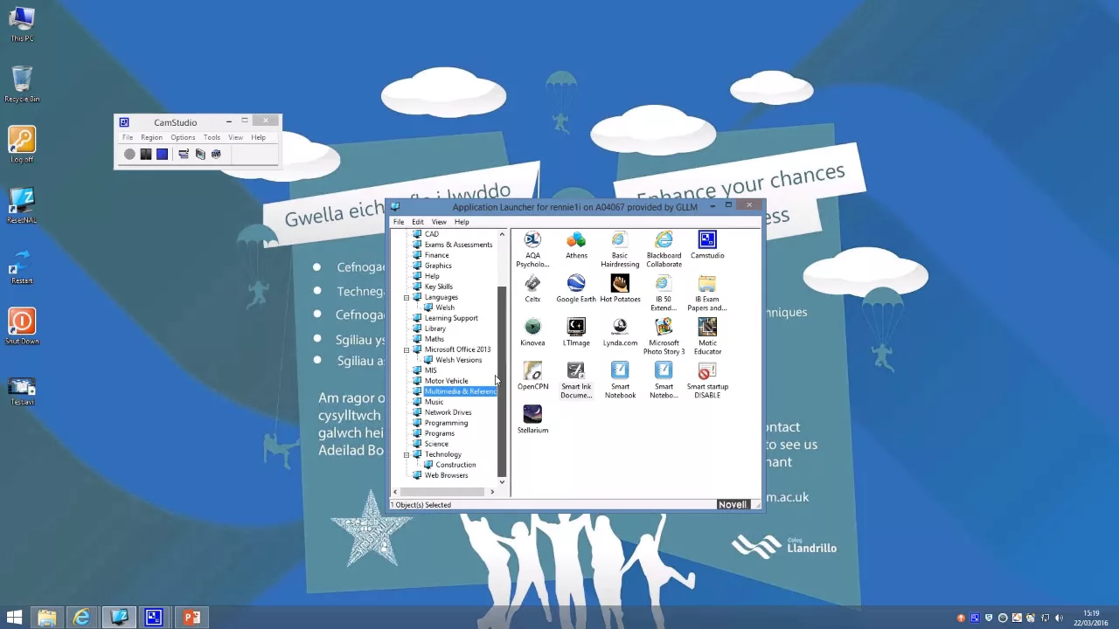
Task: Start recording with CamStudio's Record button
Action: tap(129, 154)
